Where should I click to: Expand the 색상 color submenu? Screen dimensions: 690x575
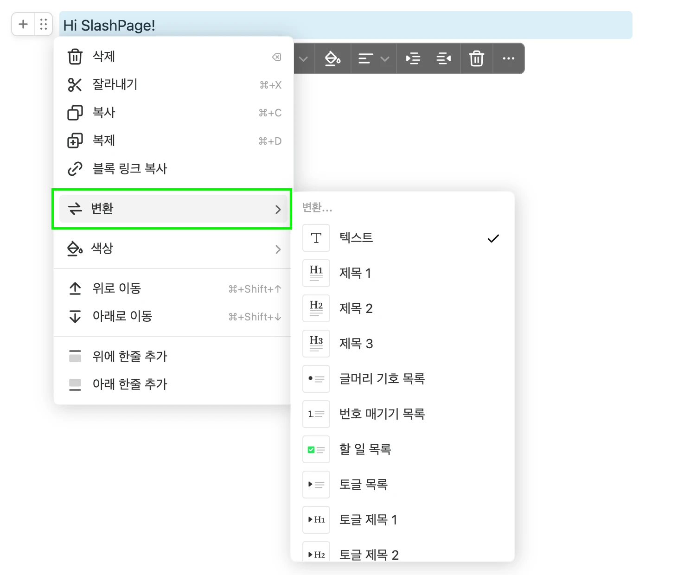pos(172,249)
